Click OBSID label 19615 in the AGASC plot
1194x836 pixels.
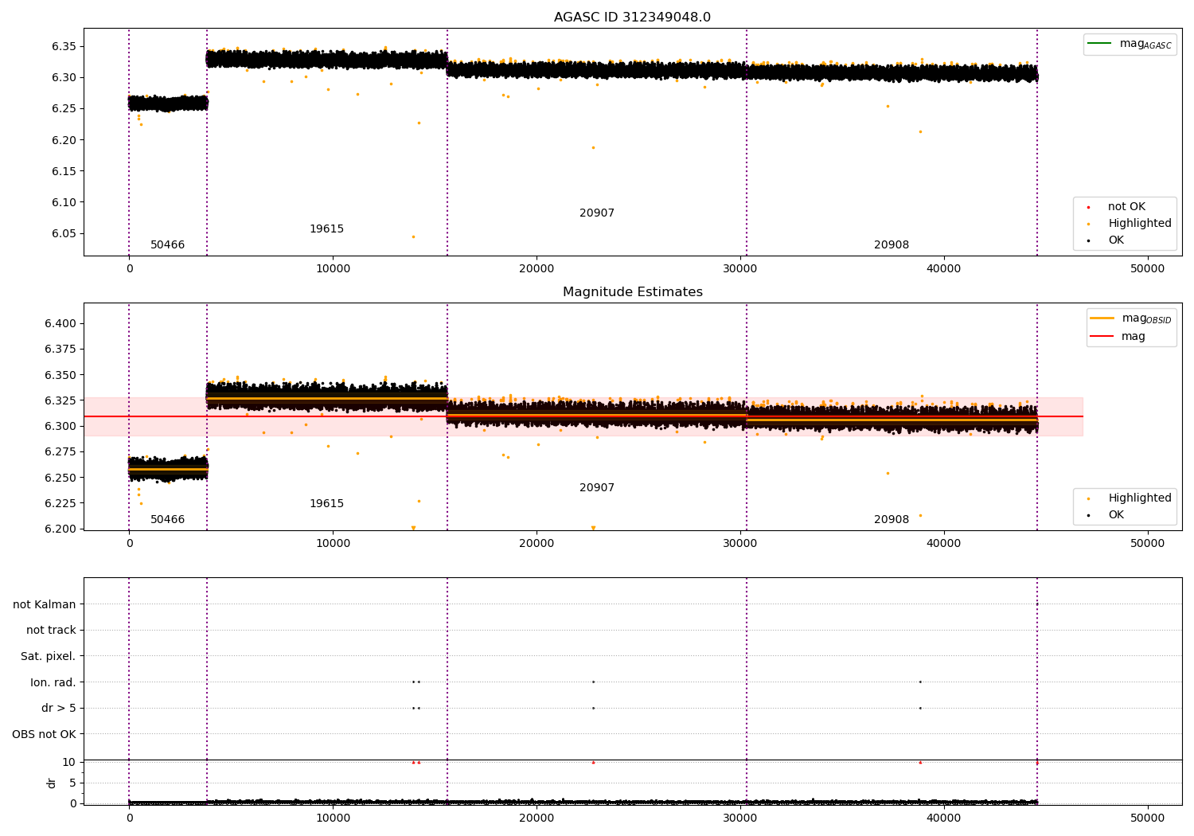[x=326, y=229]
